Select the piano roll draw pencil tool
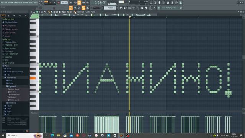This screenshot has height=138, width=245. (x=49, y=12)
